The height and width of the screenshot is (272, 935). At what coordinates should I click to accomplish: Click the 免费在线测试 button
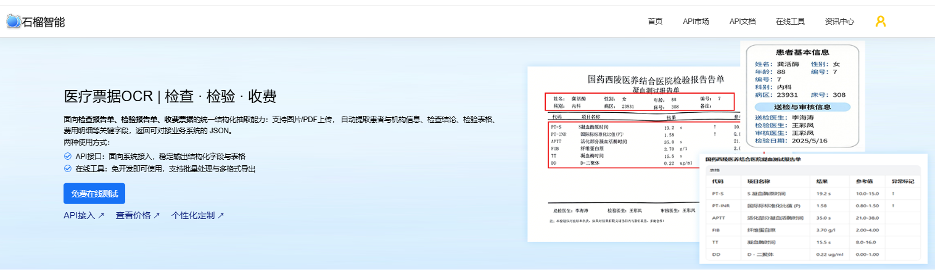coord(94,194)
